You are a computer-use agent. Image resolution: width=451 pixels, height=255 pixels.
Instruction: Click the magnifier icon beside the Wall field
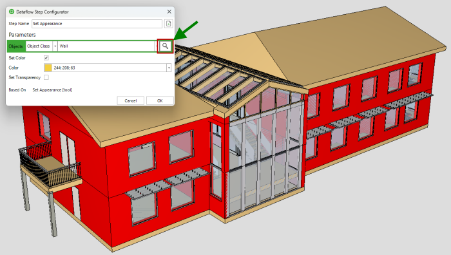(x=165, y=46)
